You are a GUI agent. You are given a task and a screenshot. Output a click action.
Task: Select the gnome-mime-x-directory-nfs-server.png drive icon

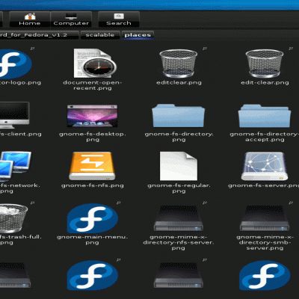click(179, 218)
